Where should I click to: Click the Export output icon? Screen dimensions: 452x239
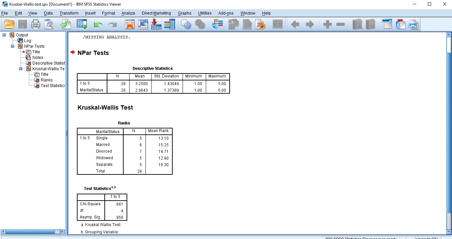66,24
